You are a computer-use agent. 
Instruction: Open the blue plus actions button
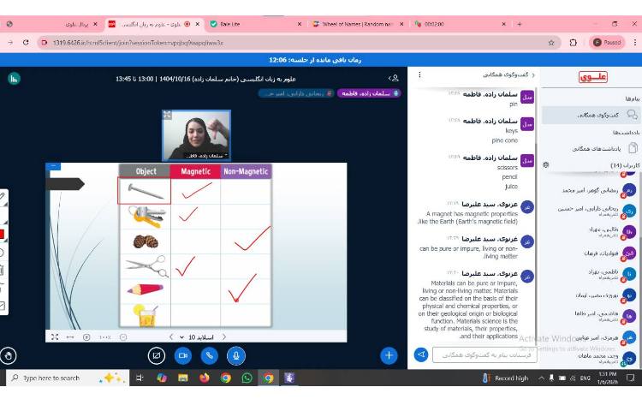pyautogui.click(x=389, y=355)
